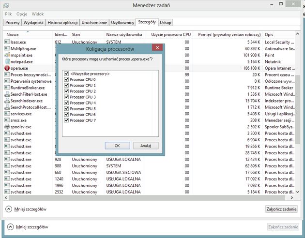Click the vertical scrollbar thumb
The height and width of the screenshot is (238, 305).
[x=298, y=109]
